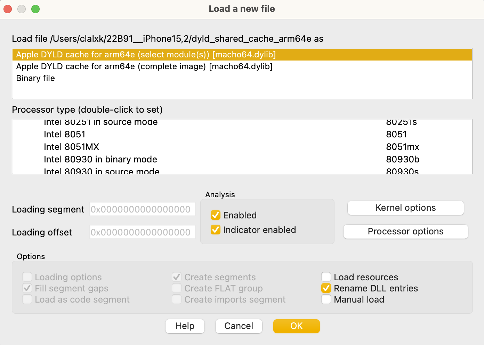
Task: Confirm loading with the OK button
Action: (x=296, y=326)
